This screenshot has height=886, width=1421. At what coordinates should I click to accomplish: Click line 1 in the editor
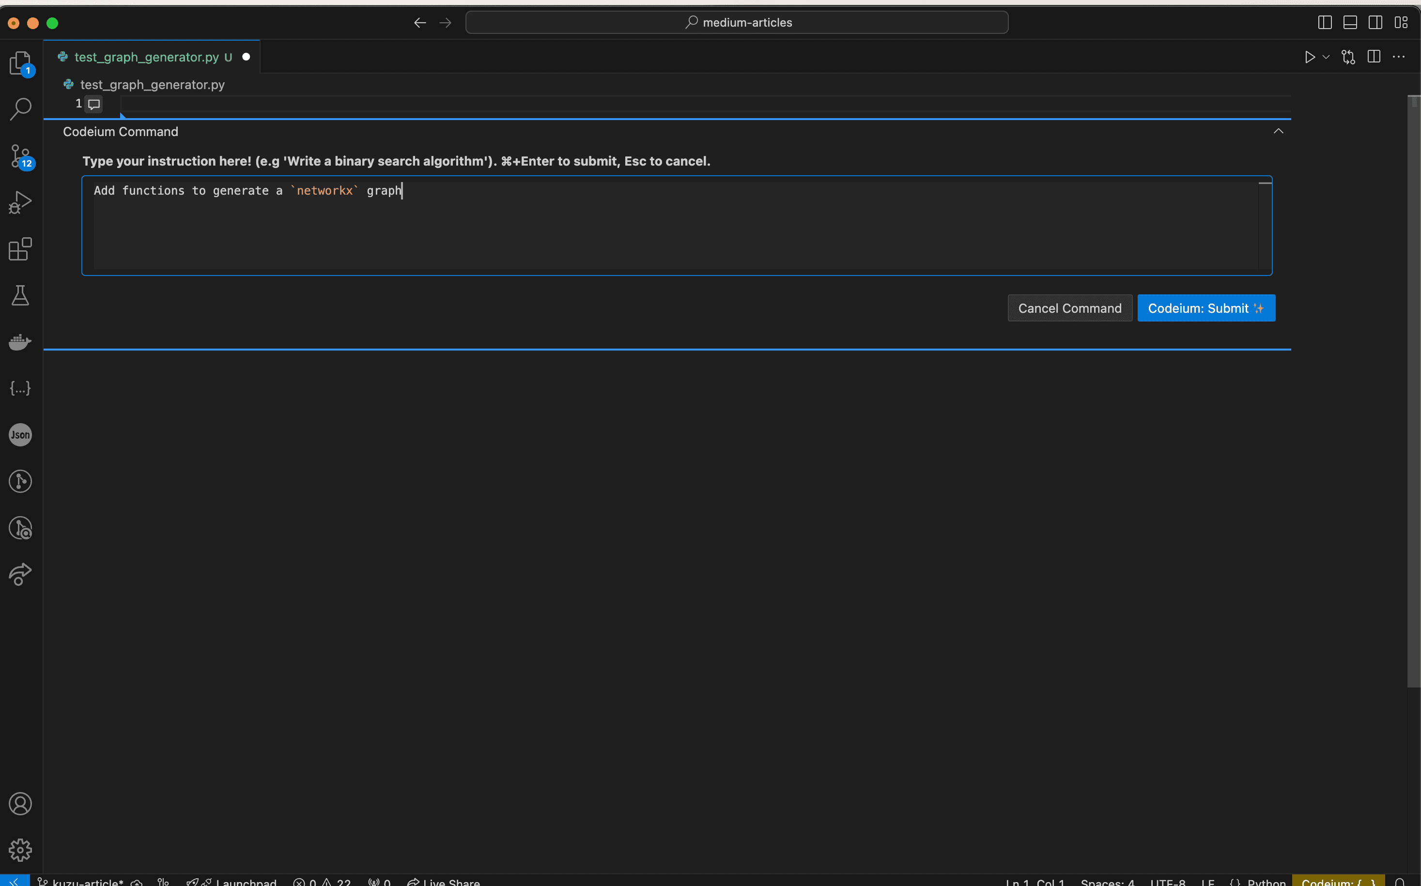pyautogui.click(x=706, y=104)
